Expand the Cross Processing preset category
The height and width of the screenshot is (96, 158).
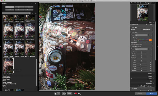[8, 82]
